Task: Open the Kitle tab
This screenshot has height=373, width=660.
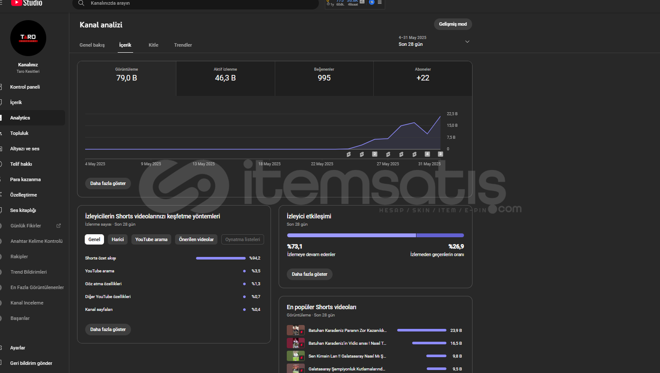Action: pos(153,45)
